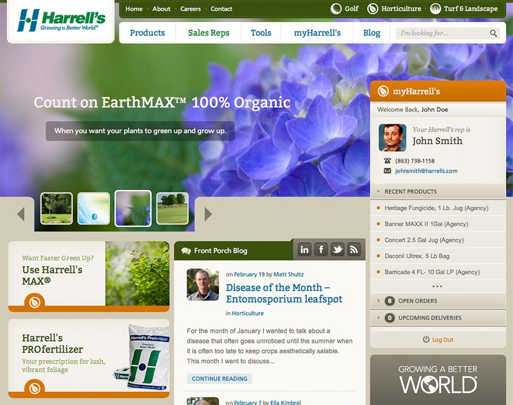Click the search magnifier icon

(x=493, y=33)
